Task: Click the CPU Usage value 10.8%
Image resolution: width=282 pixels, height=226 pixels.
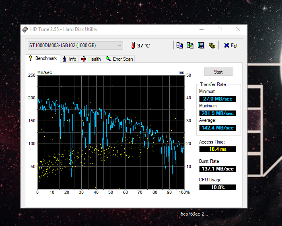Action: coord(218,187)
